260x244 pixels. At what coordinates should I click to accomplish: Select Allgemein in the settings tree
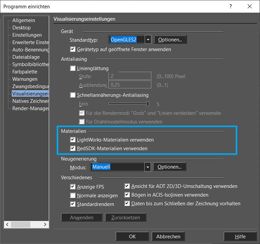pyautogui.click(x=24, y=20)
